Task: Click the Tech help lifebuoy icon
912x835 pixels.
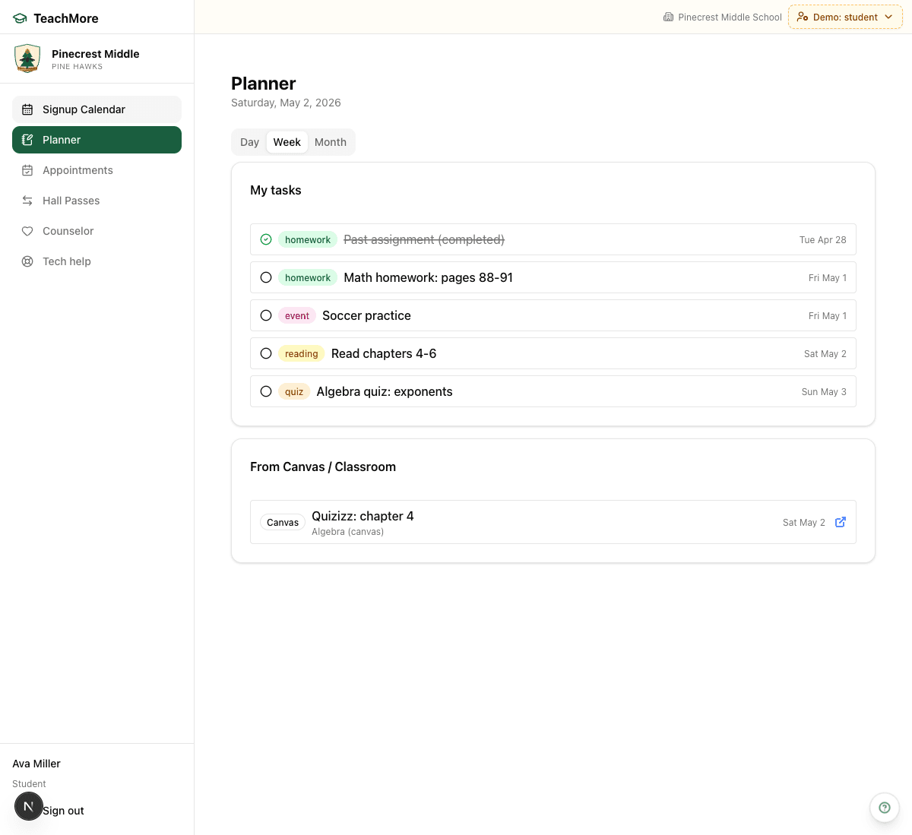Action: (27, 261)
